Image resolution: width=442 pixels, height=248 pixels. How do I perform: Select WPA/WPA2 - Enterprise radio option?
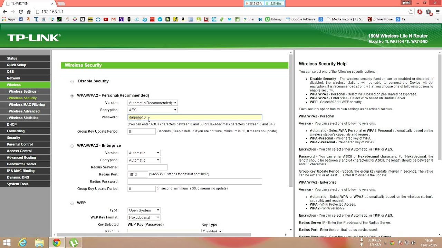[72, 146]
